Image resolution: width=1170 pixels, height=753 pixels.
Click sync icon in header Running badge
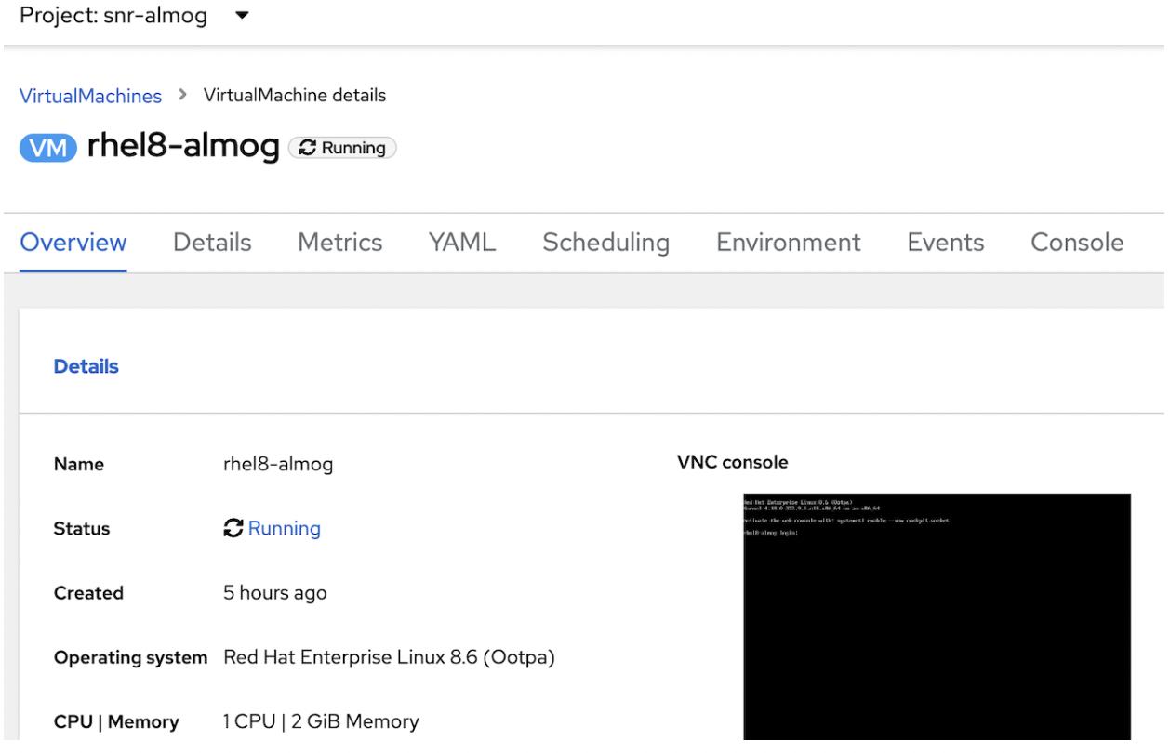(308, 148)
